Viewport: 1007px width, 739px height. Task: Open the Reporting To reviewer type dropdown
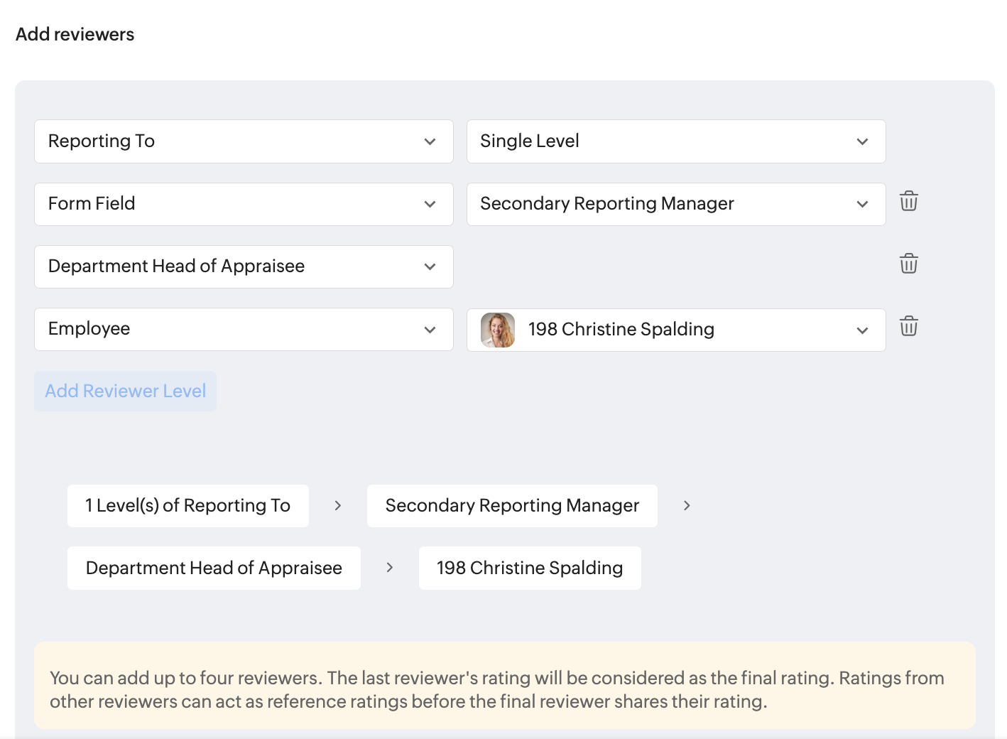[x=244, y=141]
